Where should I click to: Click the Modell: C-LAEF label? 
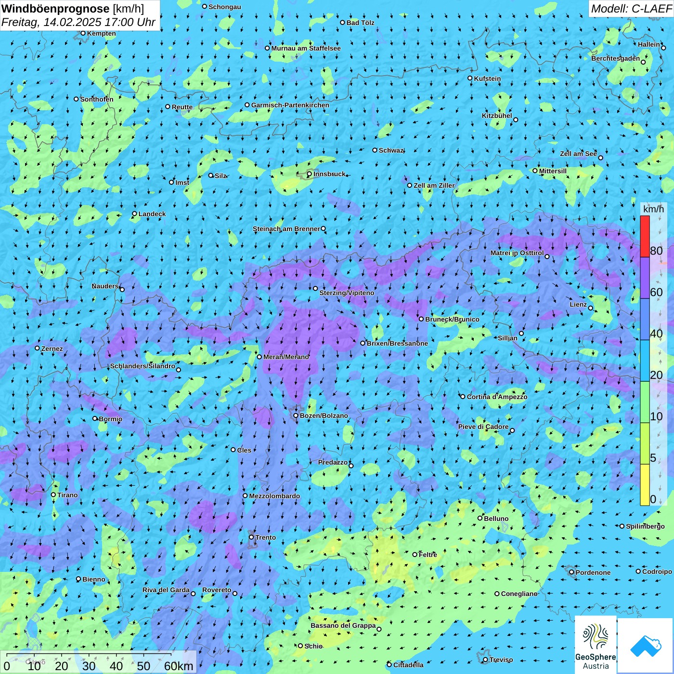631,9
